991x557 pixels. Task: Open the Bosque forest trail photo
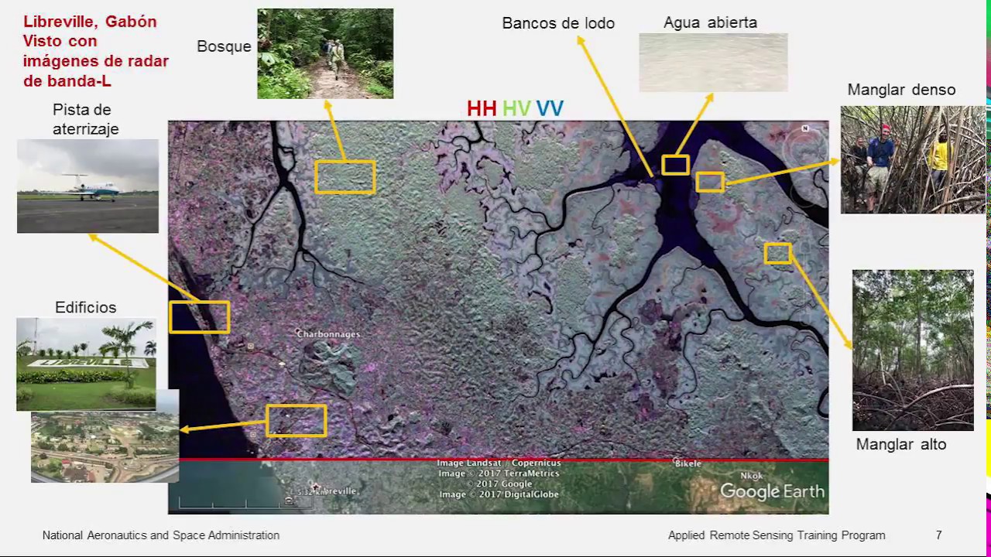[325, 53]
